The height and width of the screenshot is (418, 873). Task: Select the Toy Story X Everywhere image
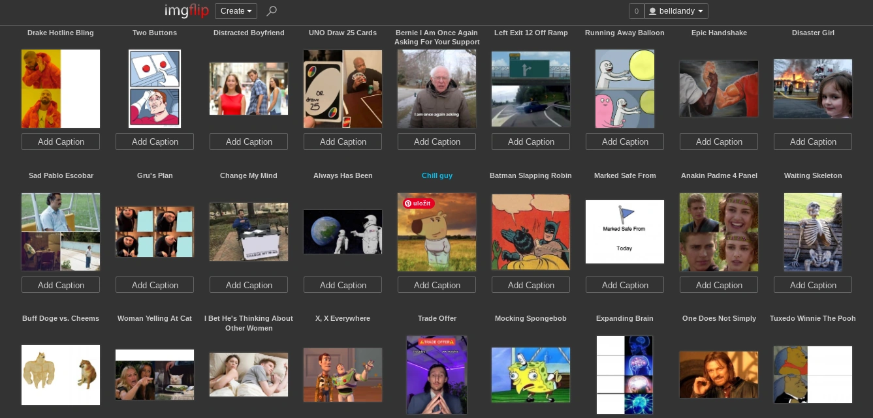coord(343,375)
